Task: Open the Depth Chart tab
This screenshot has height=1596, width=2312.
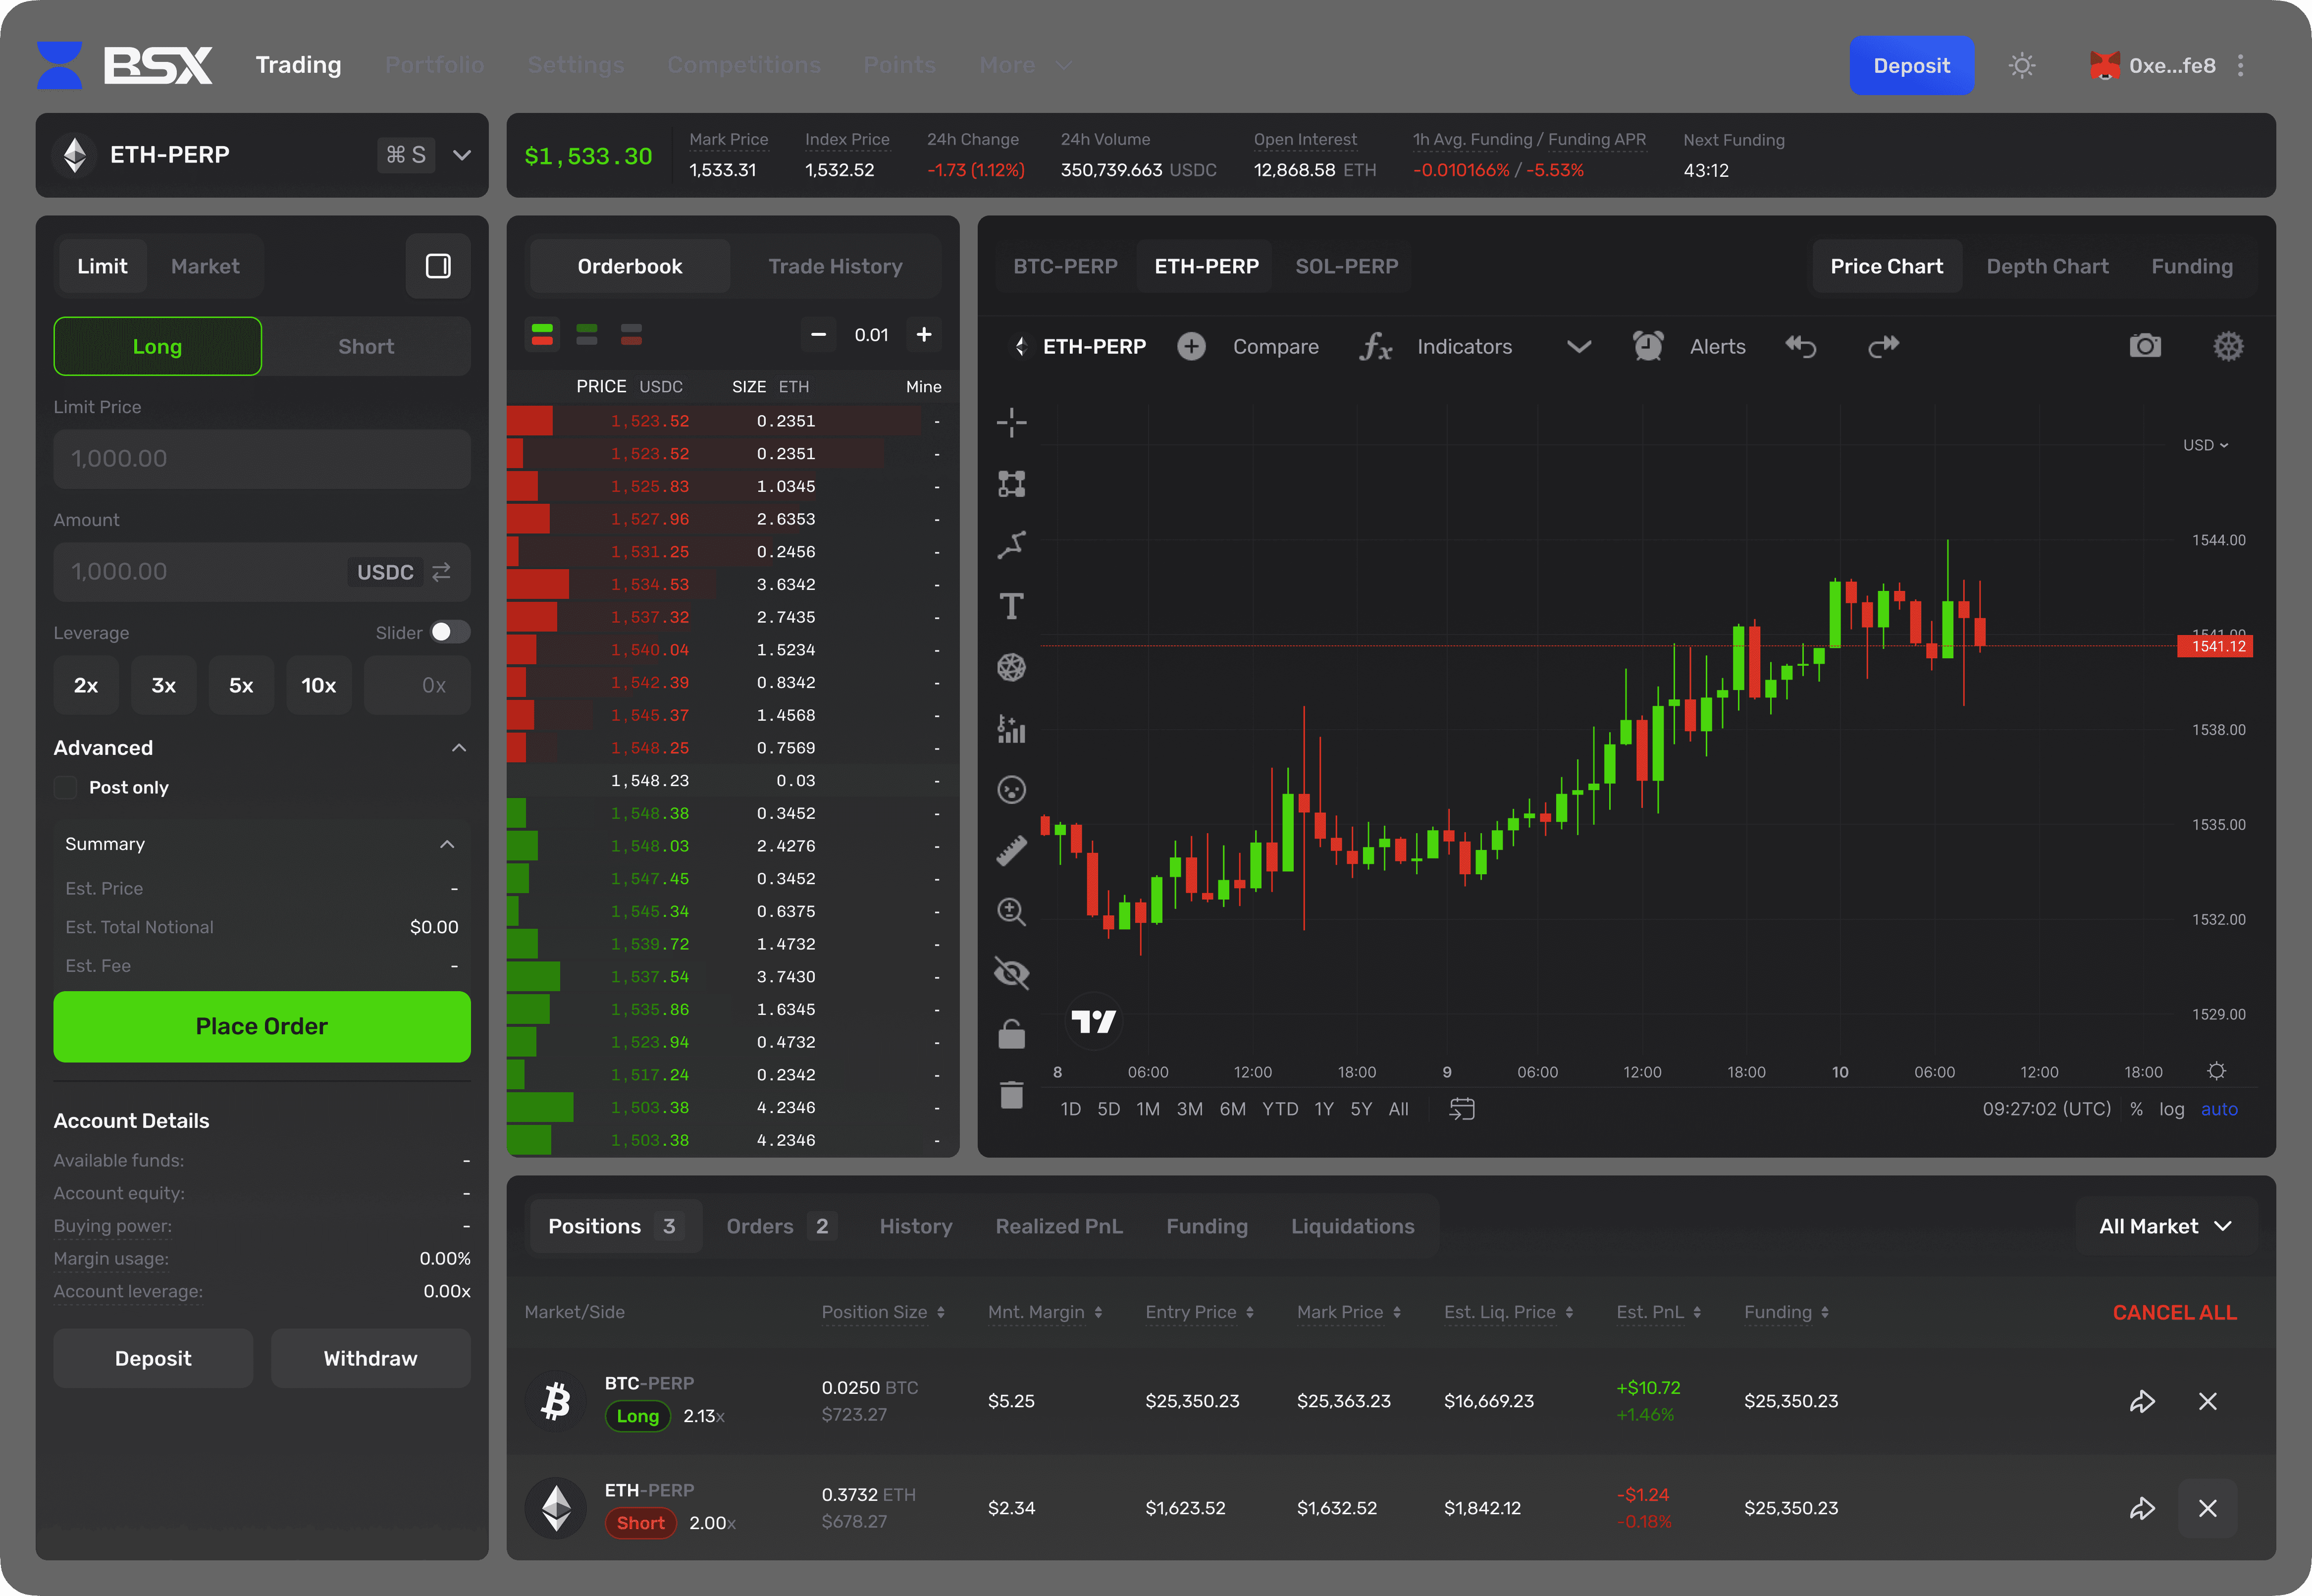Action: [2047, 266]
